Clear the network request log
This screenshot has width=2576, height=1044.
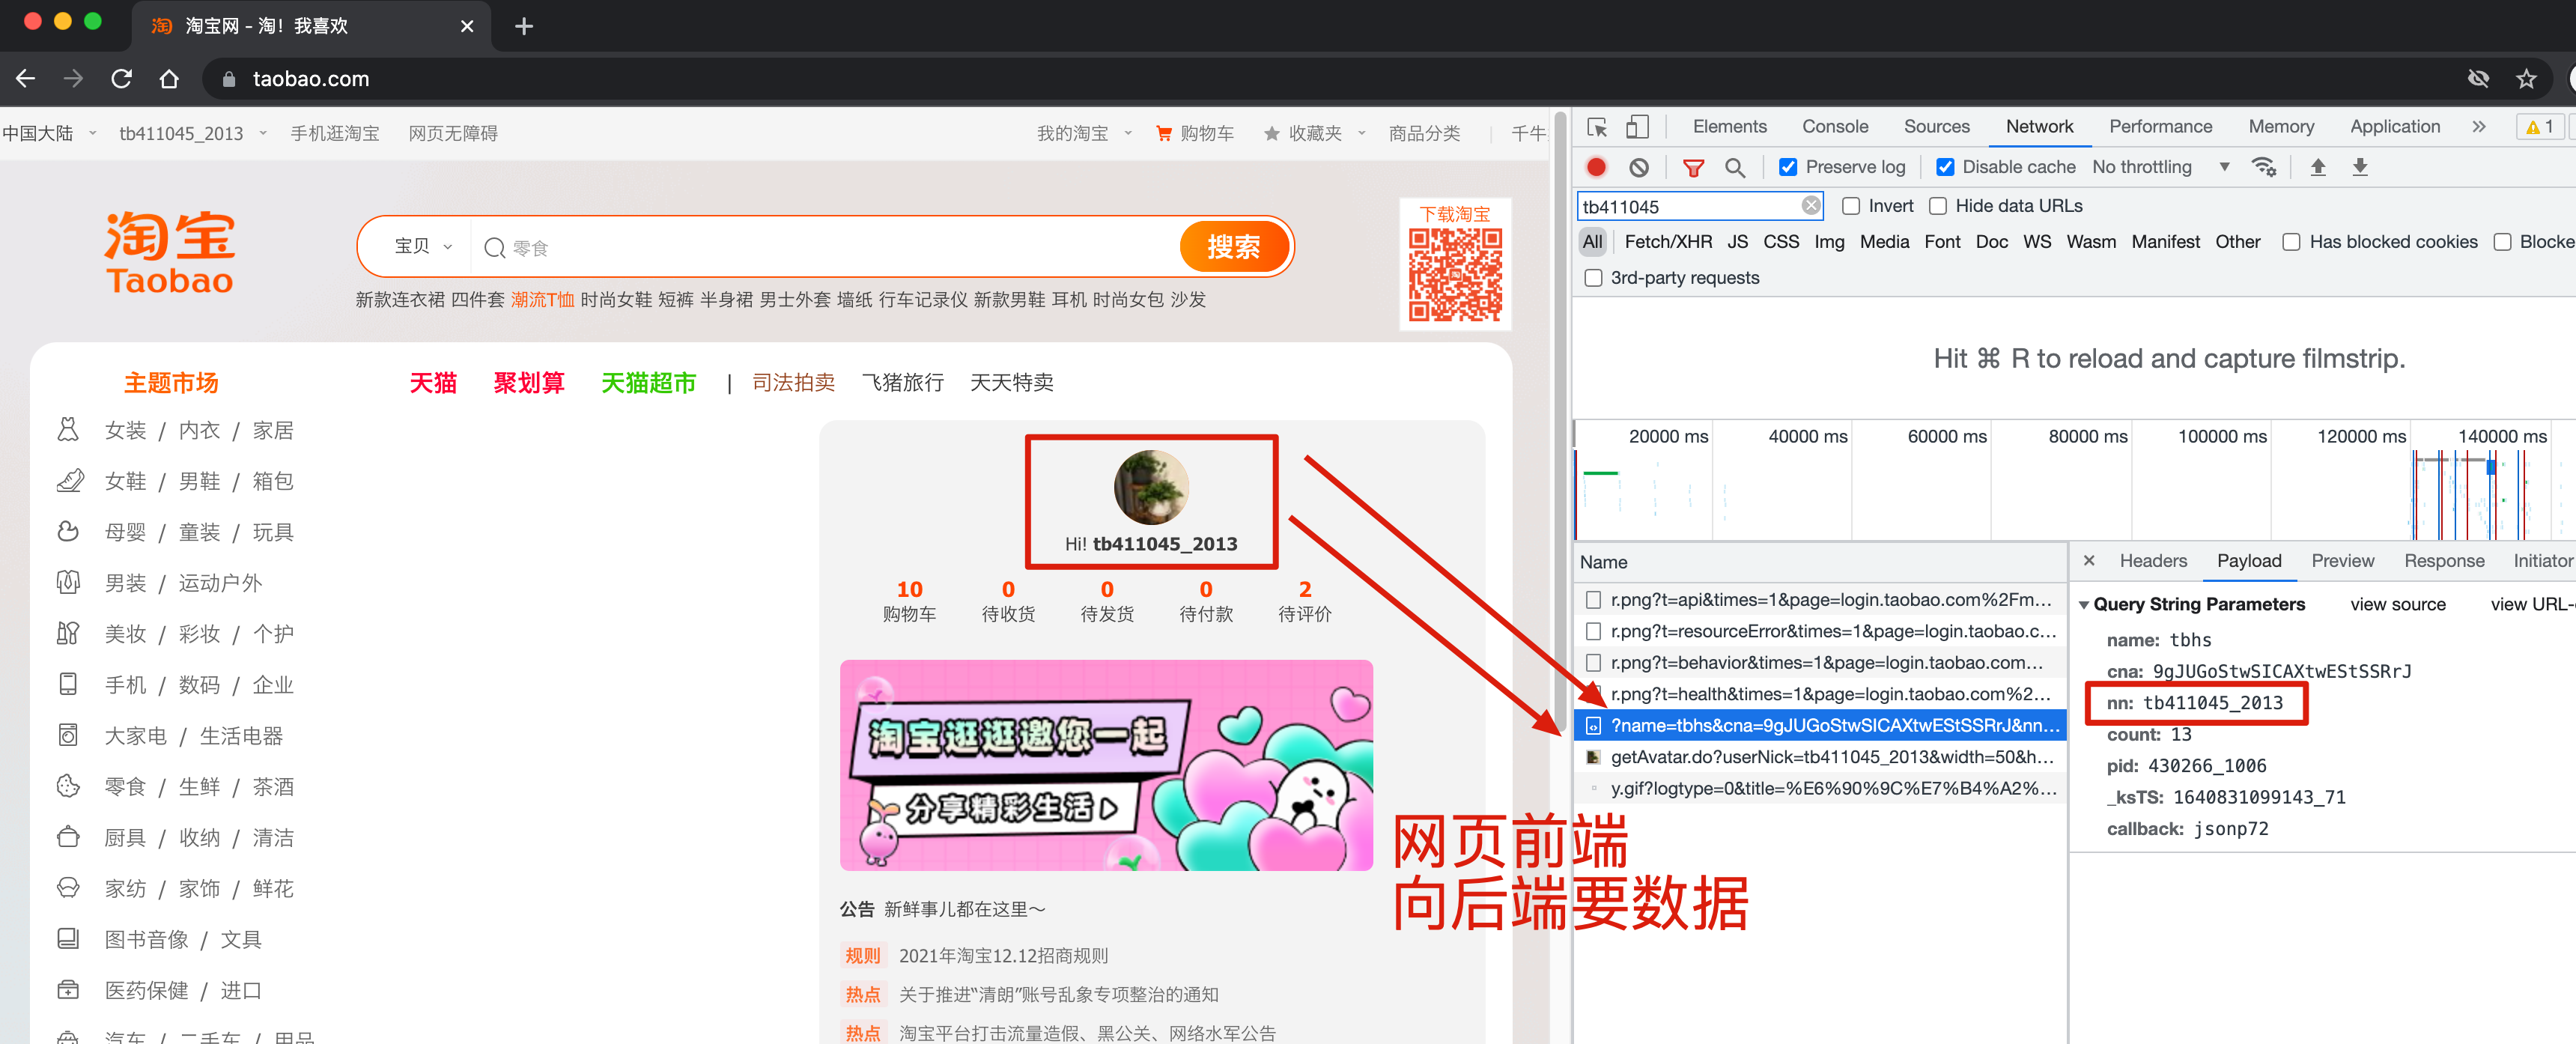(x=1639, y=167)
